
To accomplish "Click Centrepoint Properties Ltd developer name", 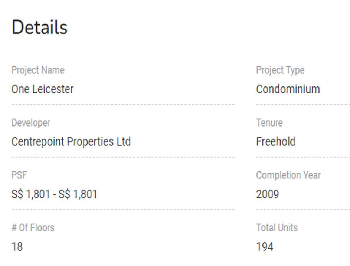I will coord(71,142).
